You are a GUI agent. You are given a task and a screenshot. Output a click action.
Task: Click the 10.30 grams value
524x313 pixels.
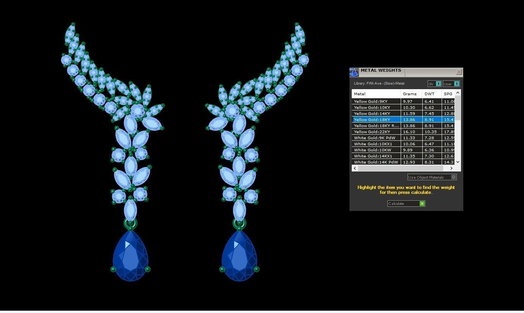click(x=409, y=108)
